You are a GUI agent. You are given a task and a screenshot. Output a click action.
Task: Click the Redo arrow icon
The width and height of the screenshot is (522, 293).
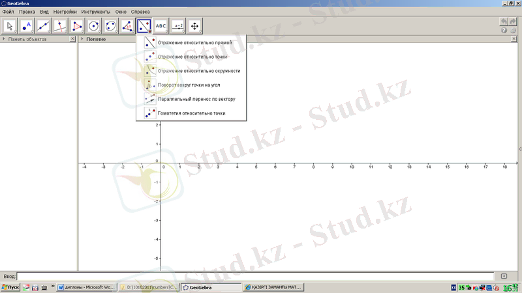513,22
